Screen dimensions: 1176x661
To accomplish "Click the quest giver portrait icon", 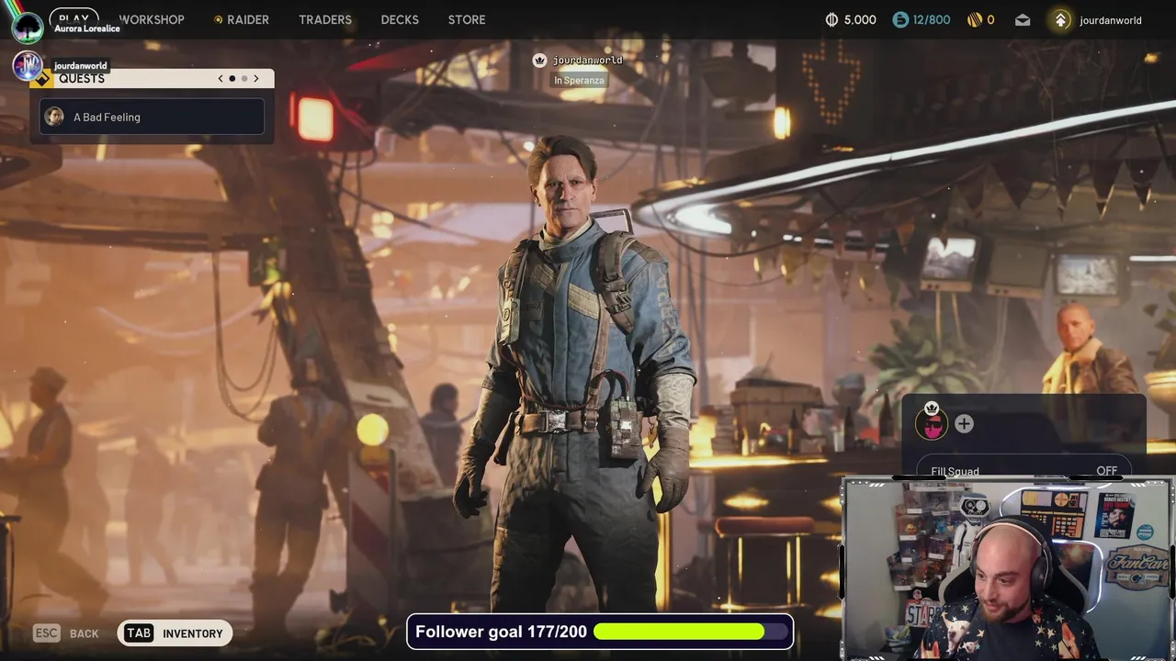I will pos(54,117).
